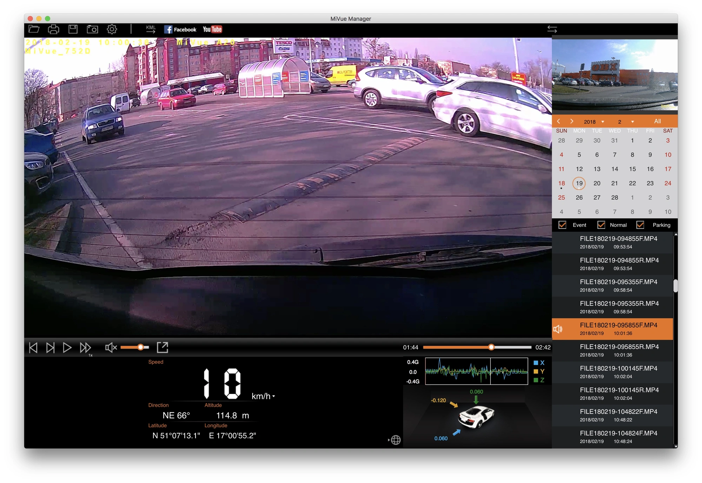The image size is (702, 483).
Task: Share video to Facebook
Action: click(180, 29)
